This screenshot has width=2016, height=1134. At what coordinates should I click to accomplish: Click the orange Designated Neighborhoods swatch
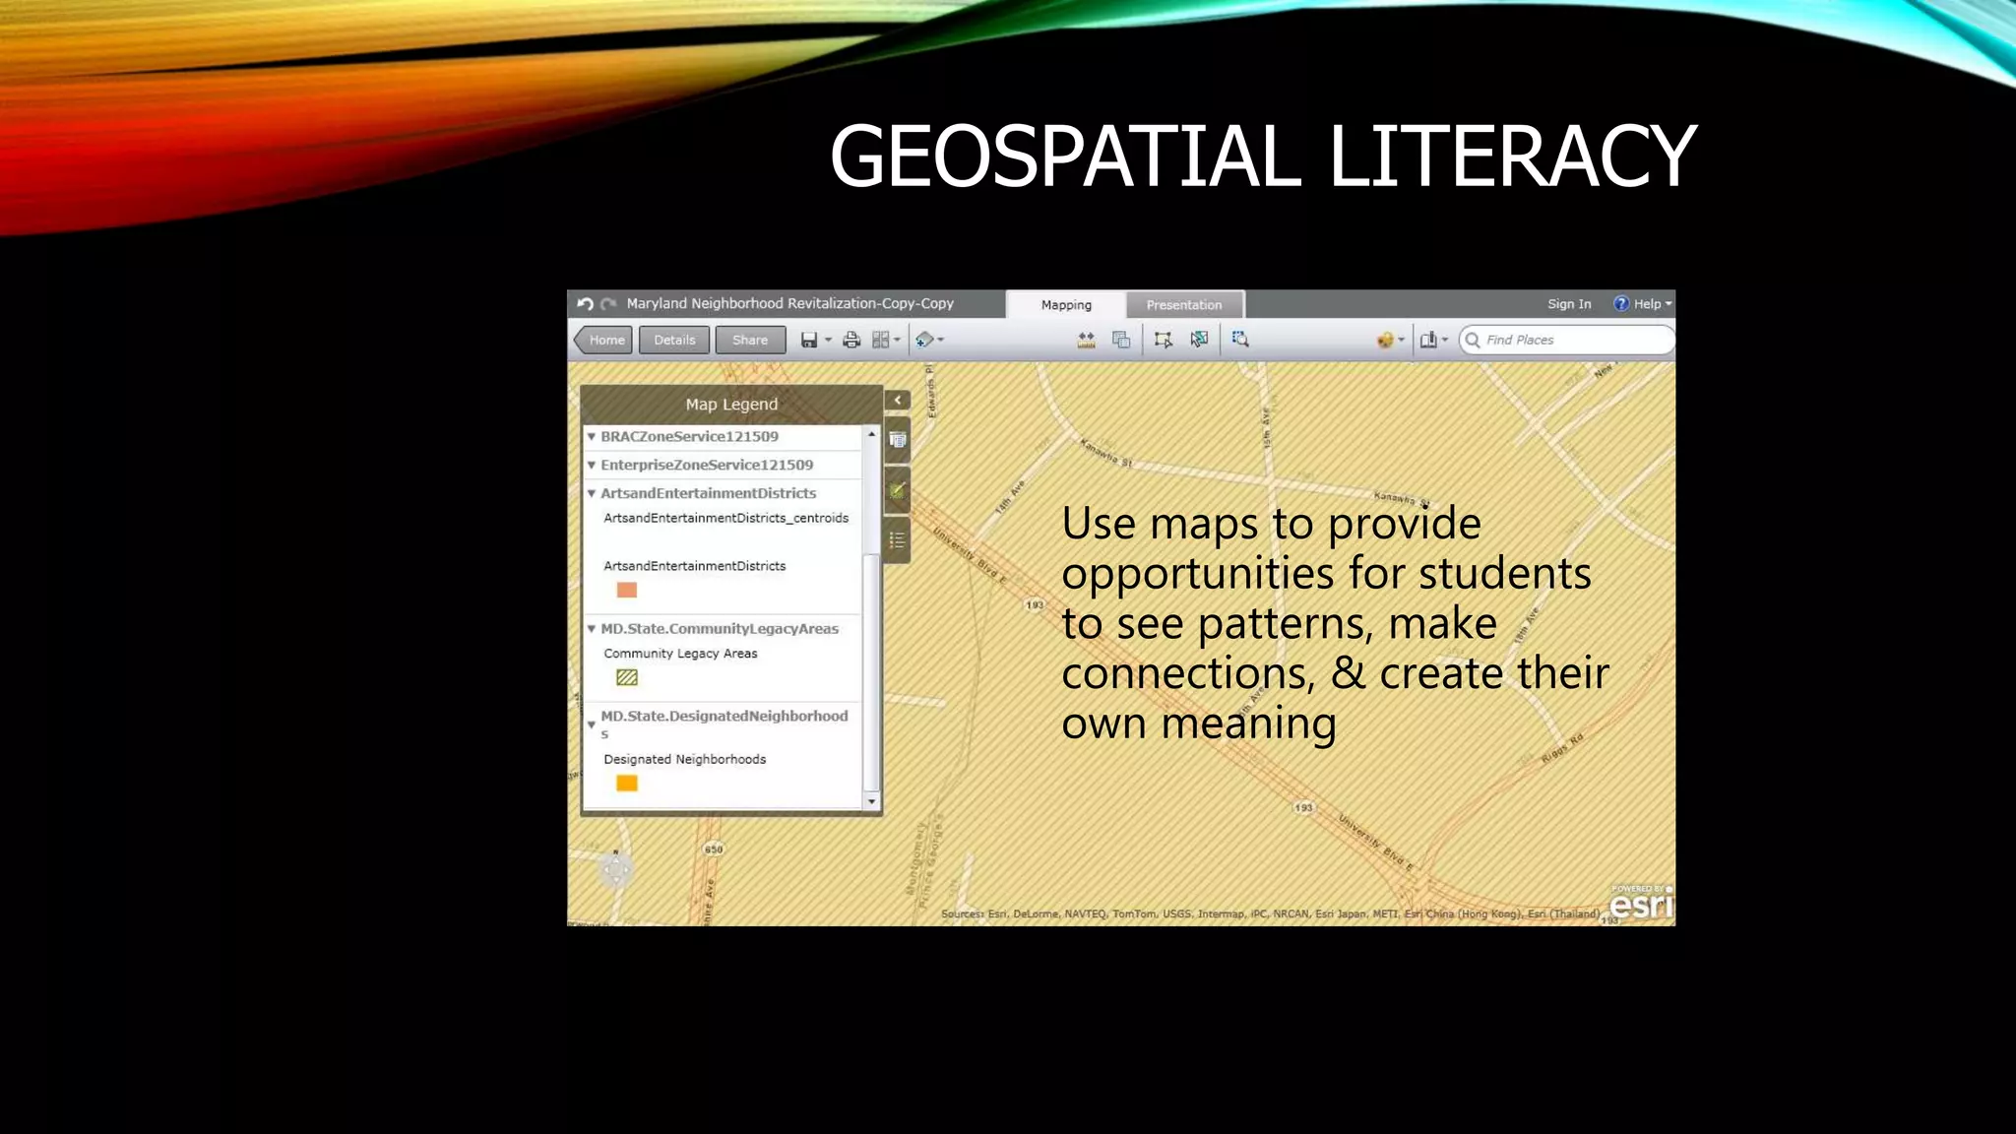pos(626,784)
